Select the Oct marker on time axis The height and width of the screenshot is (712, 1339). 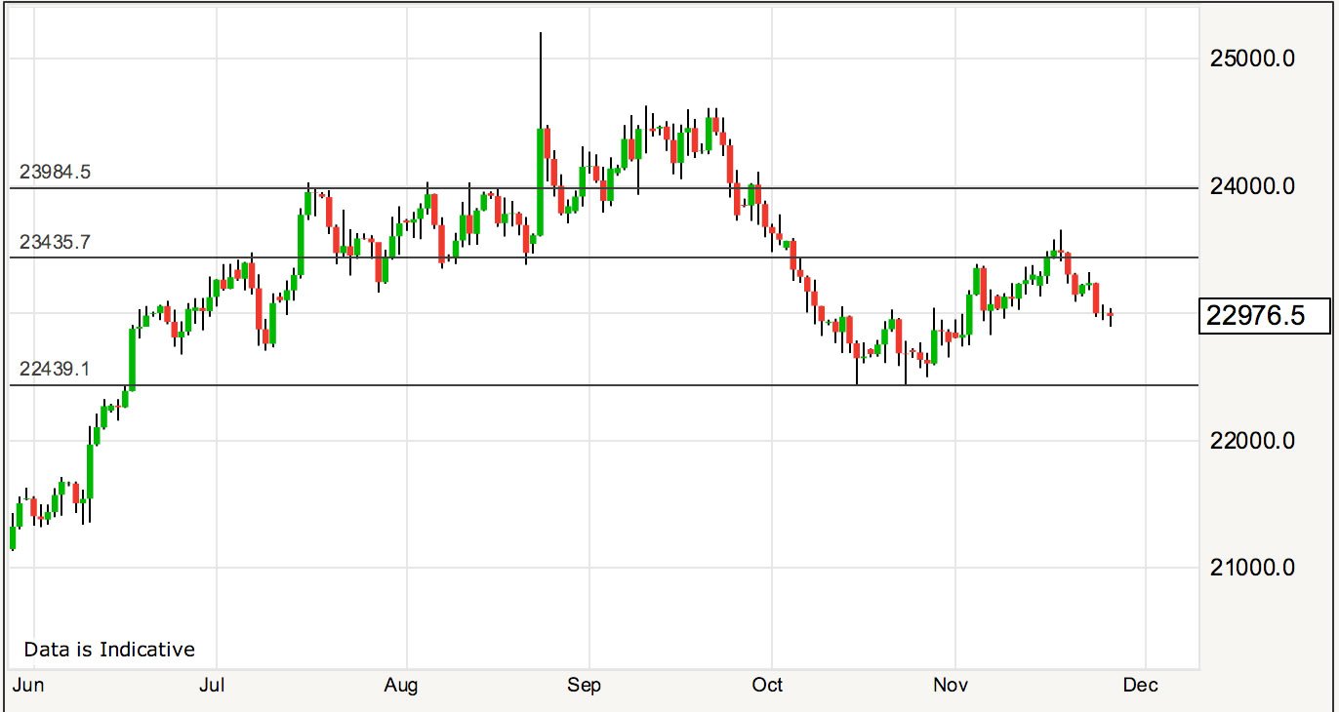pos(768,686)
